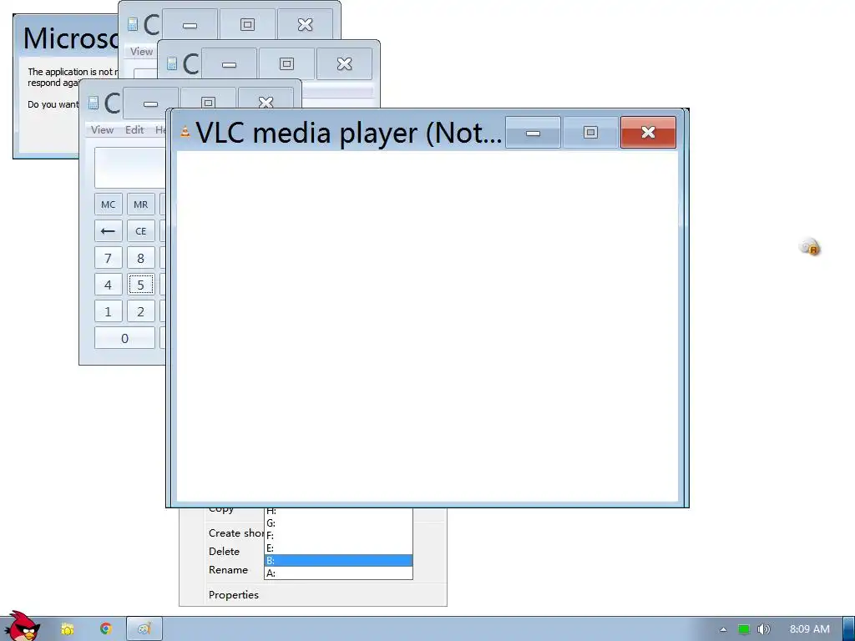The image size is (855, 641).
Task: Select drive G: in the list
Action: tap(338, 522)
